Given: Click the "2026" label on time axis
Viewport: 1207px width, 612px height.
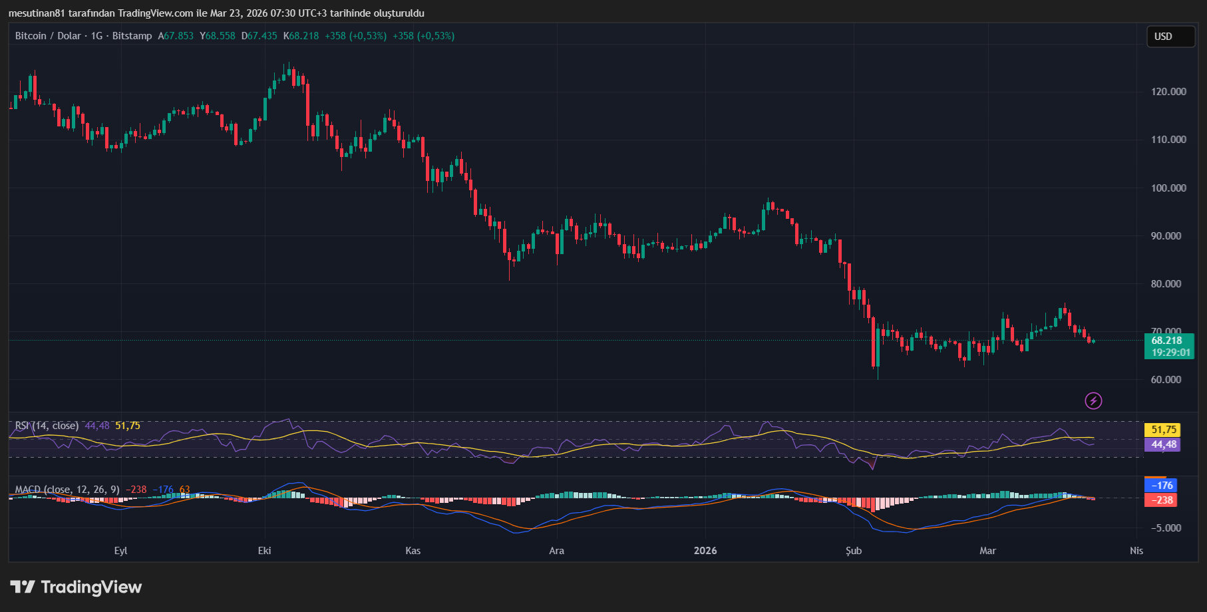Looking at the screenshot, I should click(x=705, y=551).
